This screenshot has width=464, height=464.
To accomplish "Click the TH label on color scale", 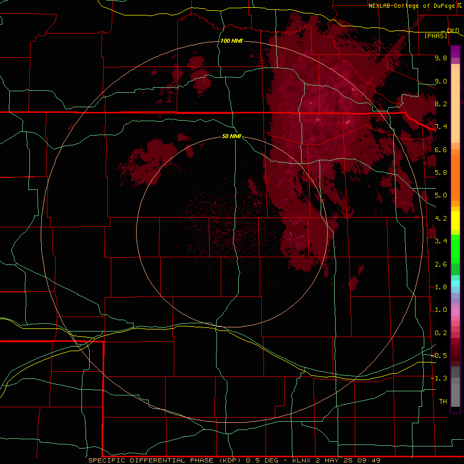I will [x=443, y=402].
